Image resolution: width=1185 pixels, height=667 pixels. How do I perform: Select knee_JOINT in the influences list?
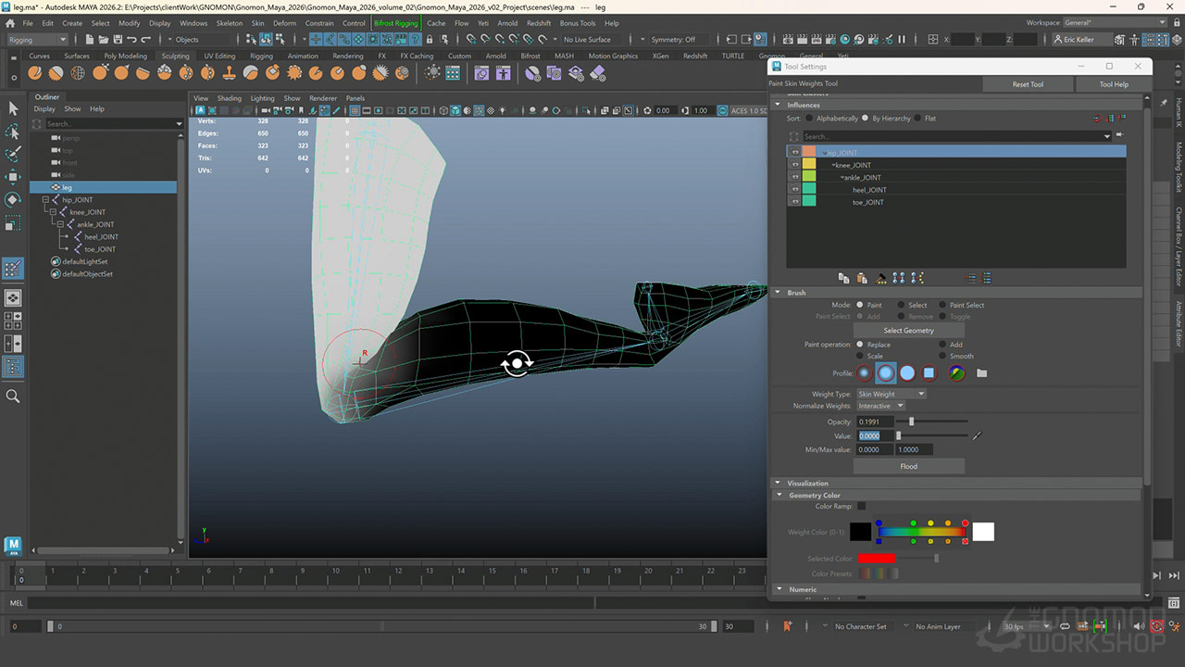tap(853, 165)
